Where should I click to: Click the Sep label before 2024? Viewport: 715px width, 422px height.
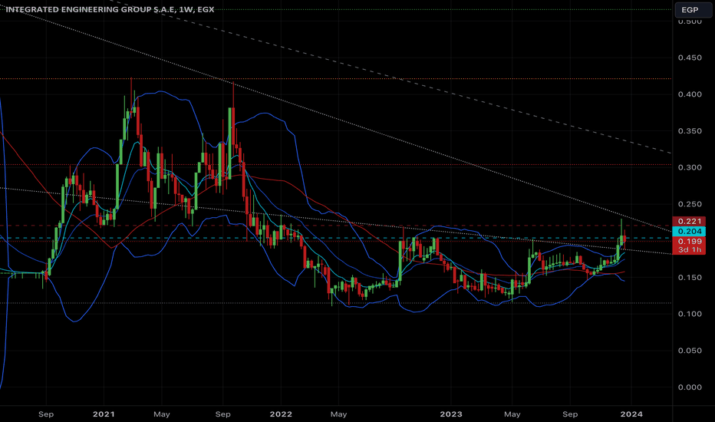(x=570, y=414)
